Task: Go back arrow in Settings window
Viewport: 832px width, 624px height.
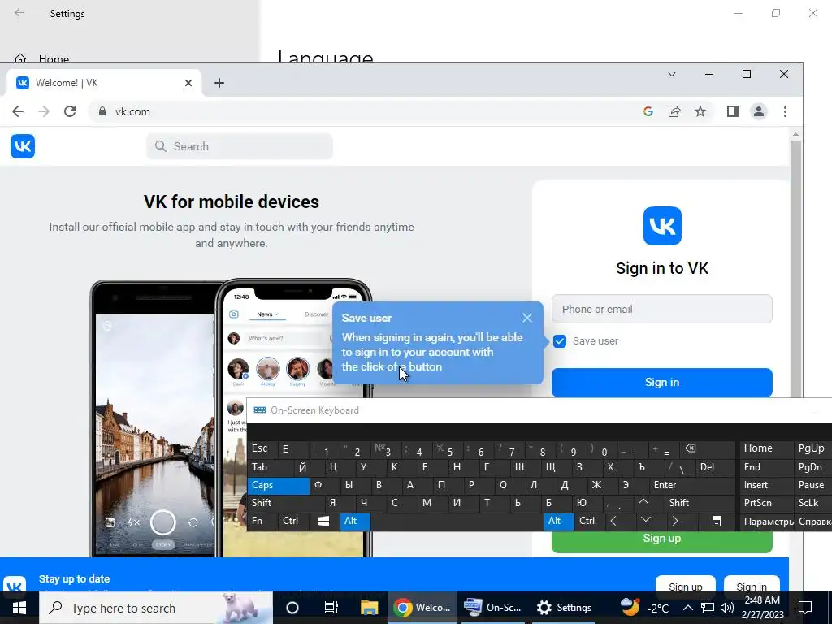Action: pos(19,13)
